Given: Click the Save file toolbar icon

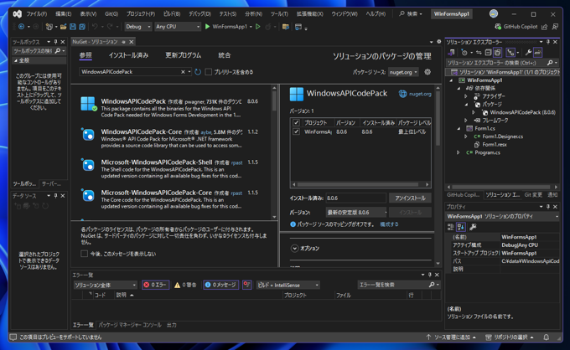Looking at the screenshot, I should click(73, 27).
